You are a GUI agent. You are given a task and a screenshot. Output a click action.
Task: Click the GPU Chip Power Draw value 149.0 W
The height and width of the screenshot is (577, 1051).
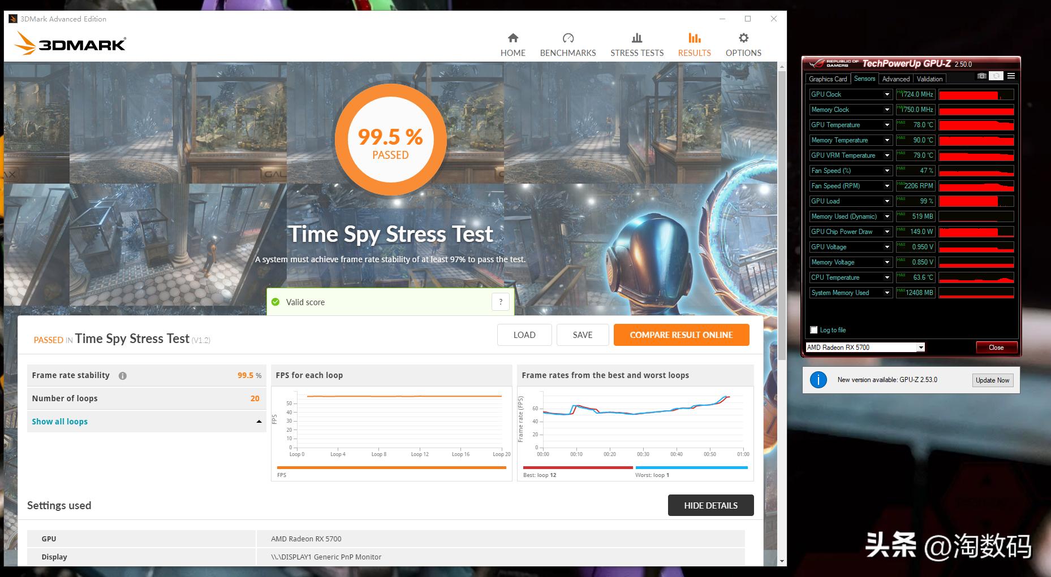click(915, 232)
